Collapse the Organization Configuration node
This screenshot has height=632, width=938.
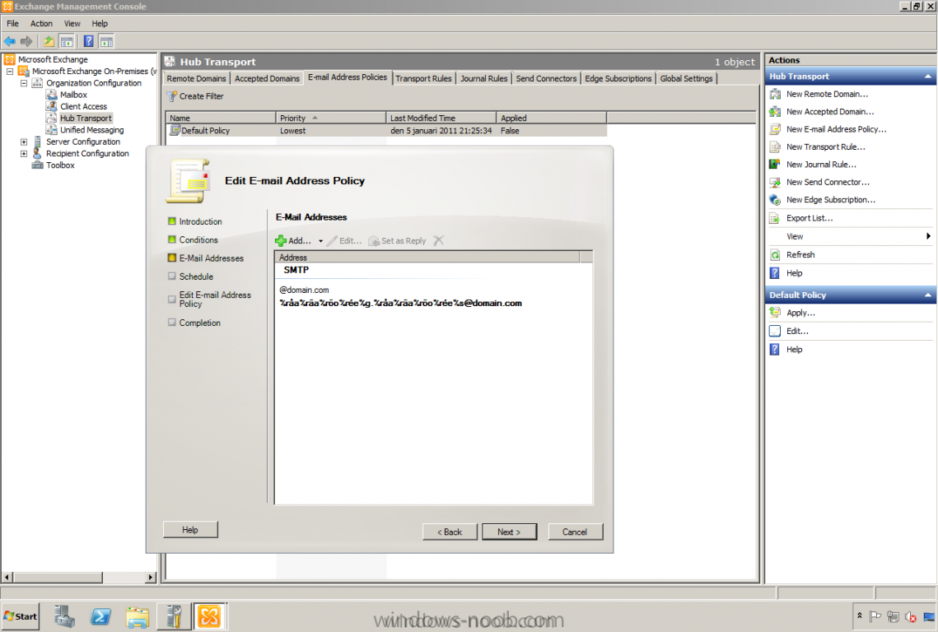[x=24, y=83]
